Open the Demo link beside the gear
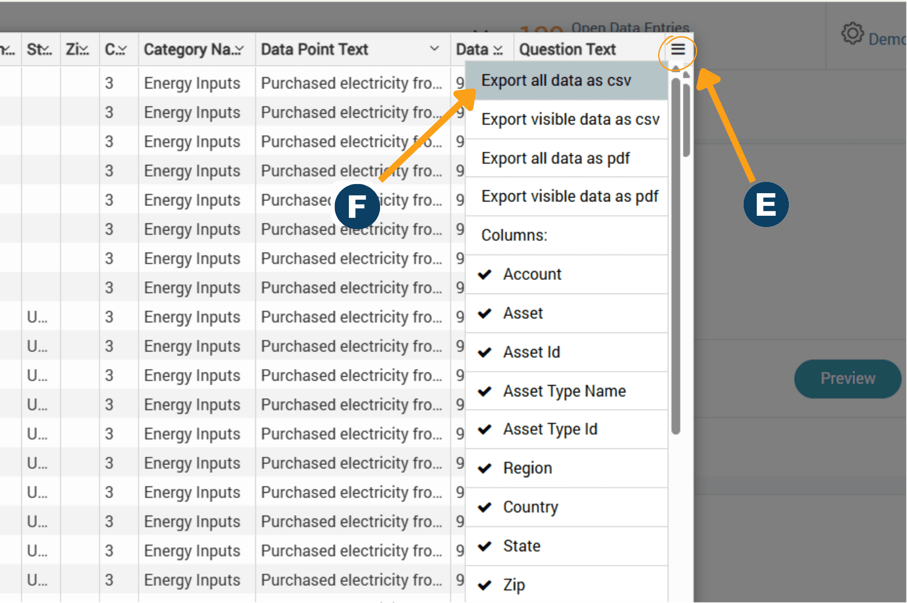This screenshot has height=603, width=907. pos(887,39)
